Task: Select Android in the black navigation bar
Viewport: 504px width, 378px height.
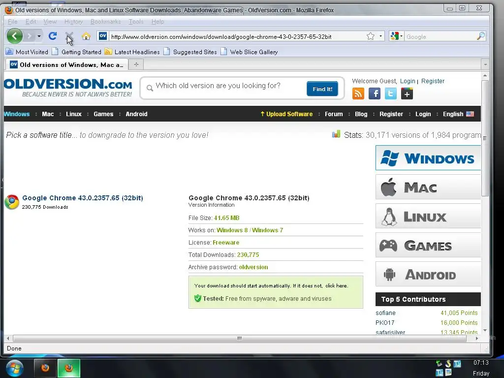Action: 137,114
